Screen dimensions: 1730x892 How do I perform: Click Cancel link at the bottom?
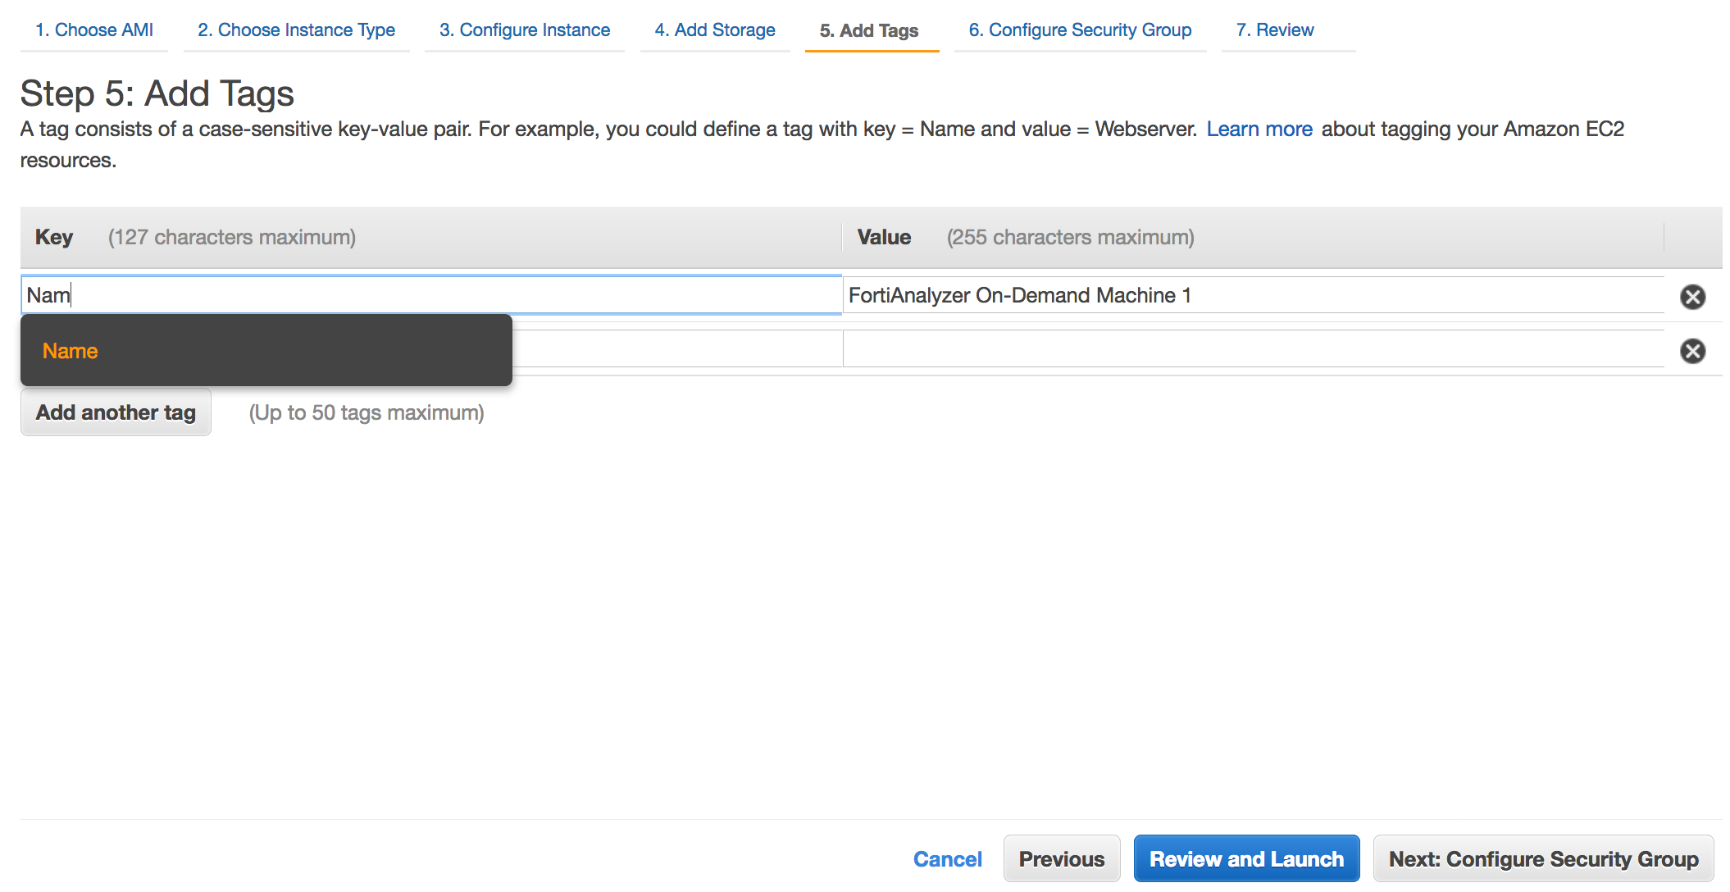point(947,859)
